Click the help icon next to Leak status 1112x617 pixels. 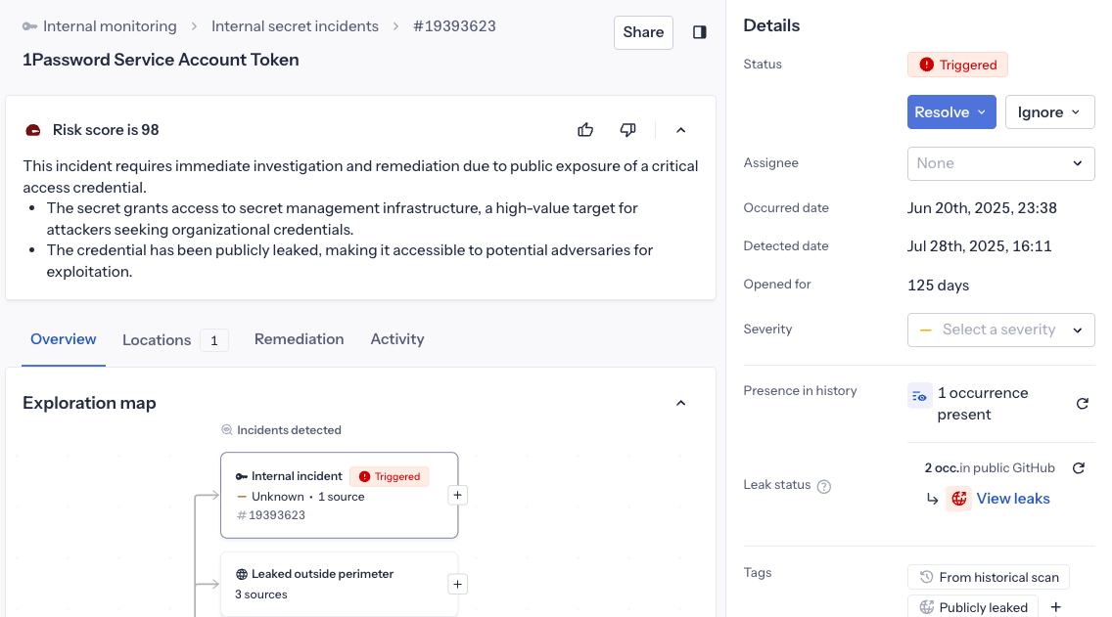[x=823, y=484]
